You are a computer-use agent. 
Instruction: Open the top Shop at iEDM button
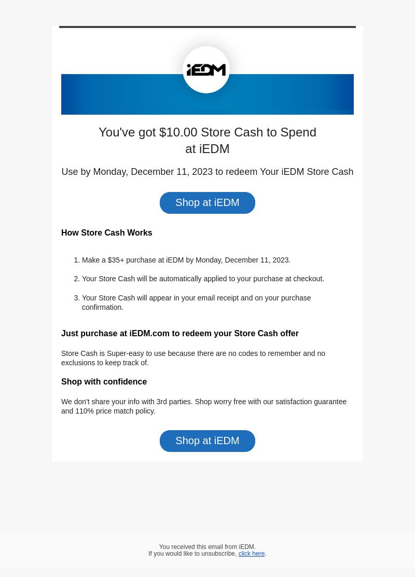pyautogui.click(x=207, y=203)
